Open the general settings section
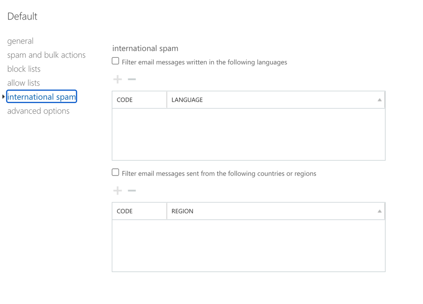423x304 pixels. [x=20, y=41]
